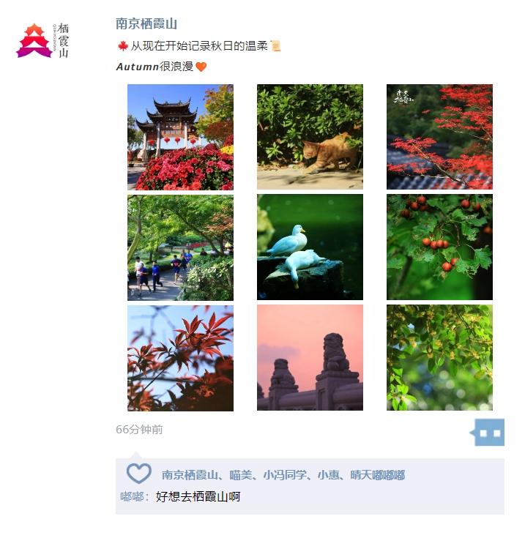Viewport: 525px width, 549px height.
Task: View the stone lion sunset photo
Action: [x=310, y=357]
